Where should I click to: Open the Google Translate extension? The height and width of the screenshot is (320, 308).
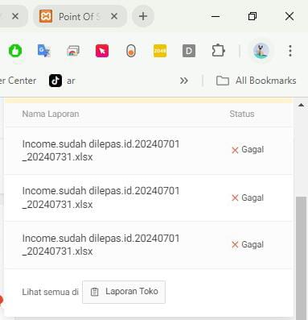44,51
